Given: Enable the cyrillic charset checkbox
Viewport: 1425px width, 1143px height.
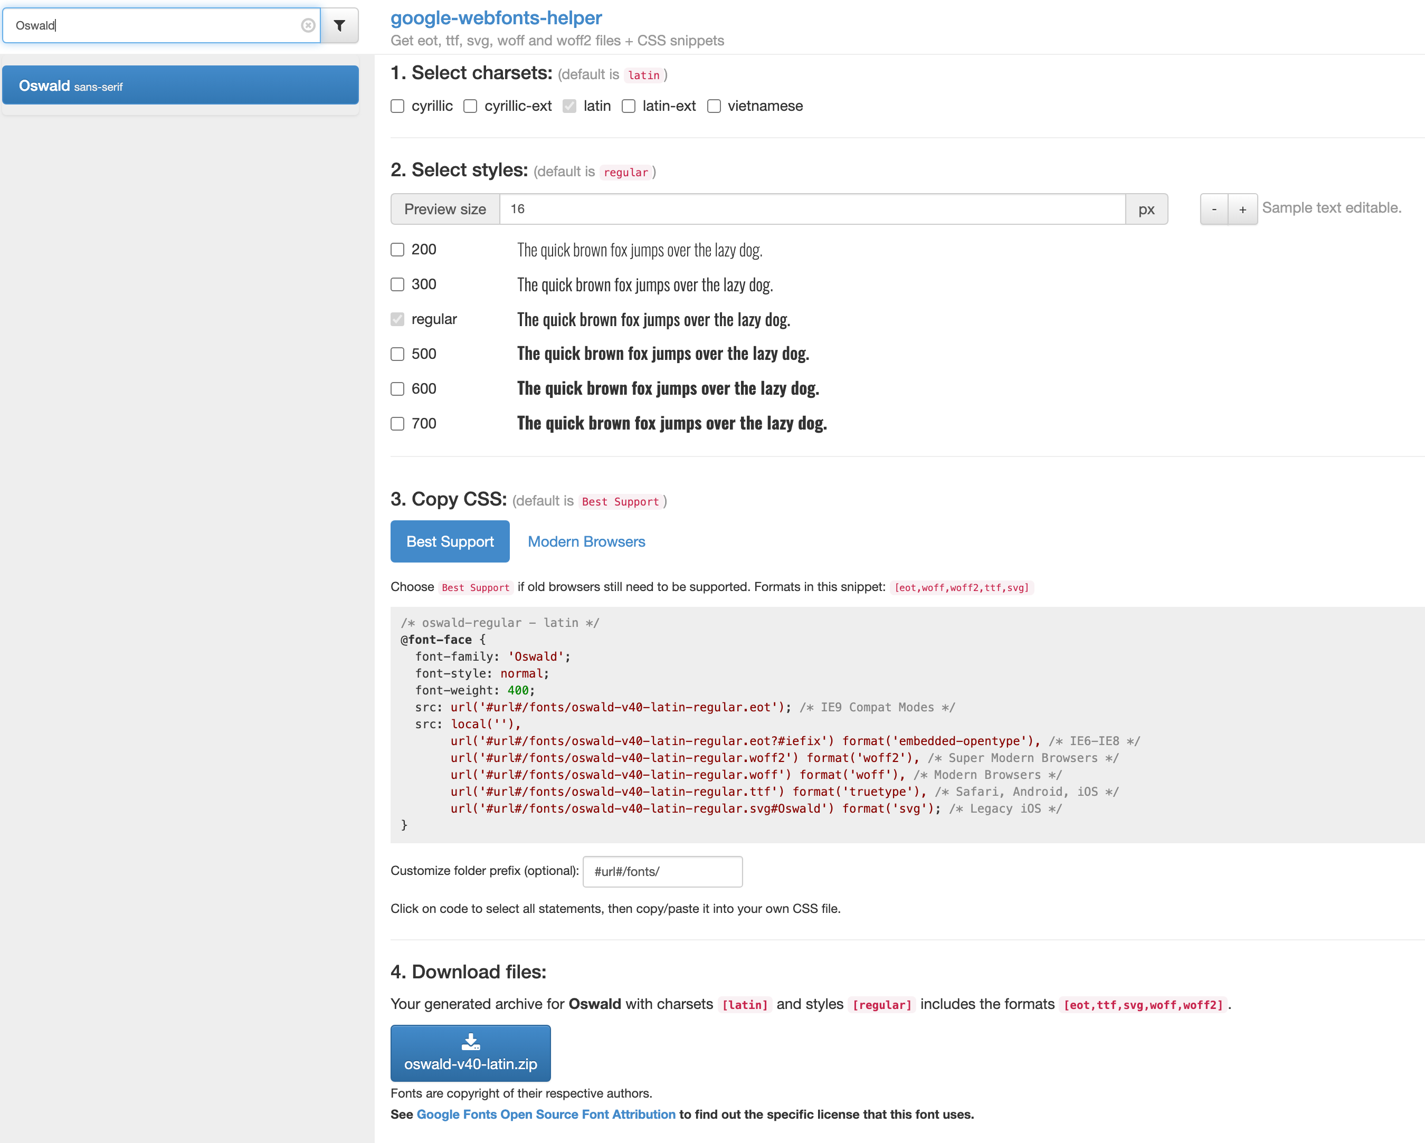Looking at the screenshot, I should pos(397,107).
